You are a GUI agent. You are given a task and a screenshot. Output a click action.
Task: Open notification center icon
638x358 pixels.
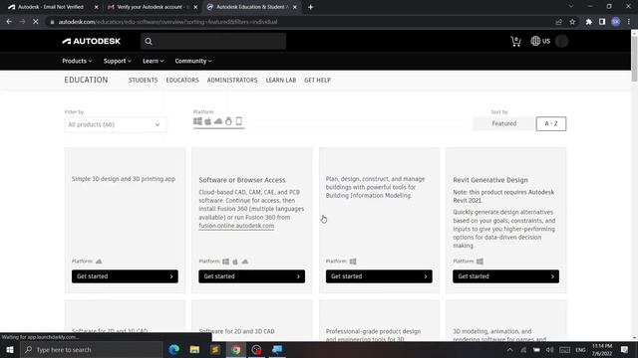624,349
